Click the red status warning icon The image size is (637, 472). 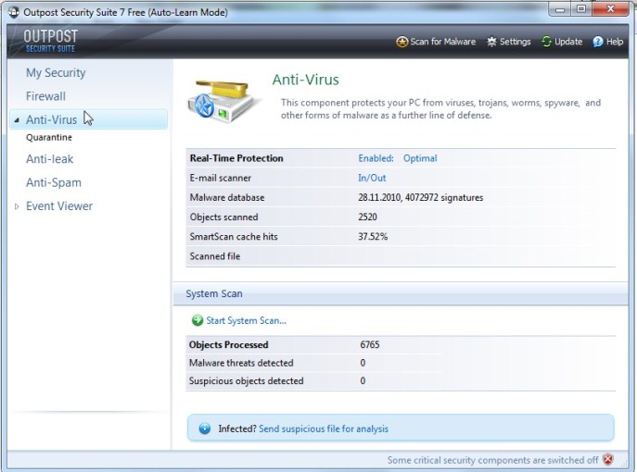point(608,459)
